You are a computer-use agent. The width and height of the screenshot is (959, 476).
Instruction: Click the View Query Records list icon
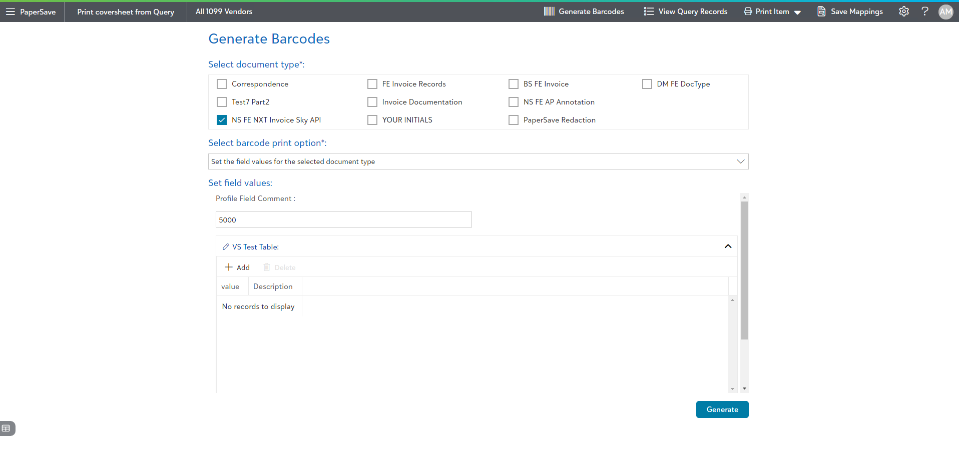[649, 11]
